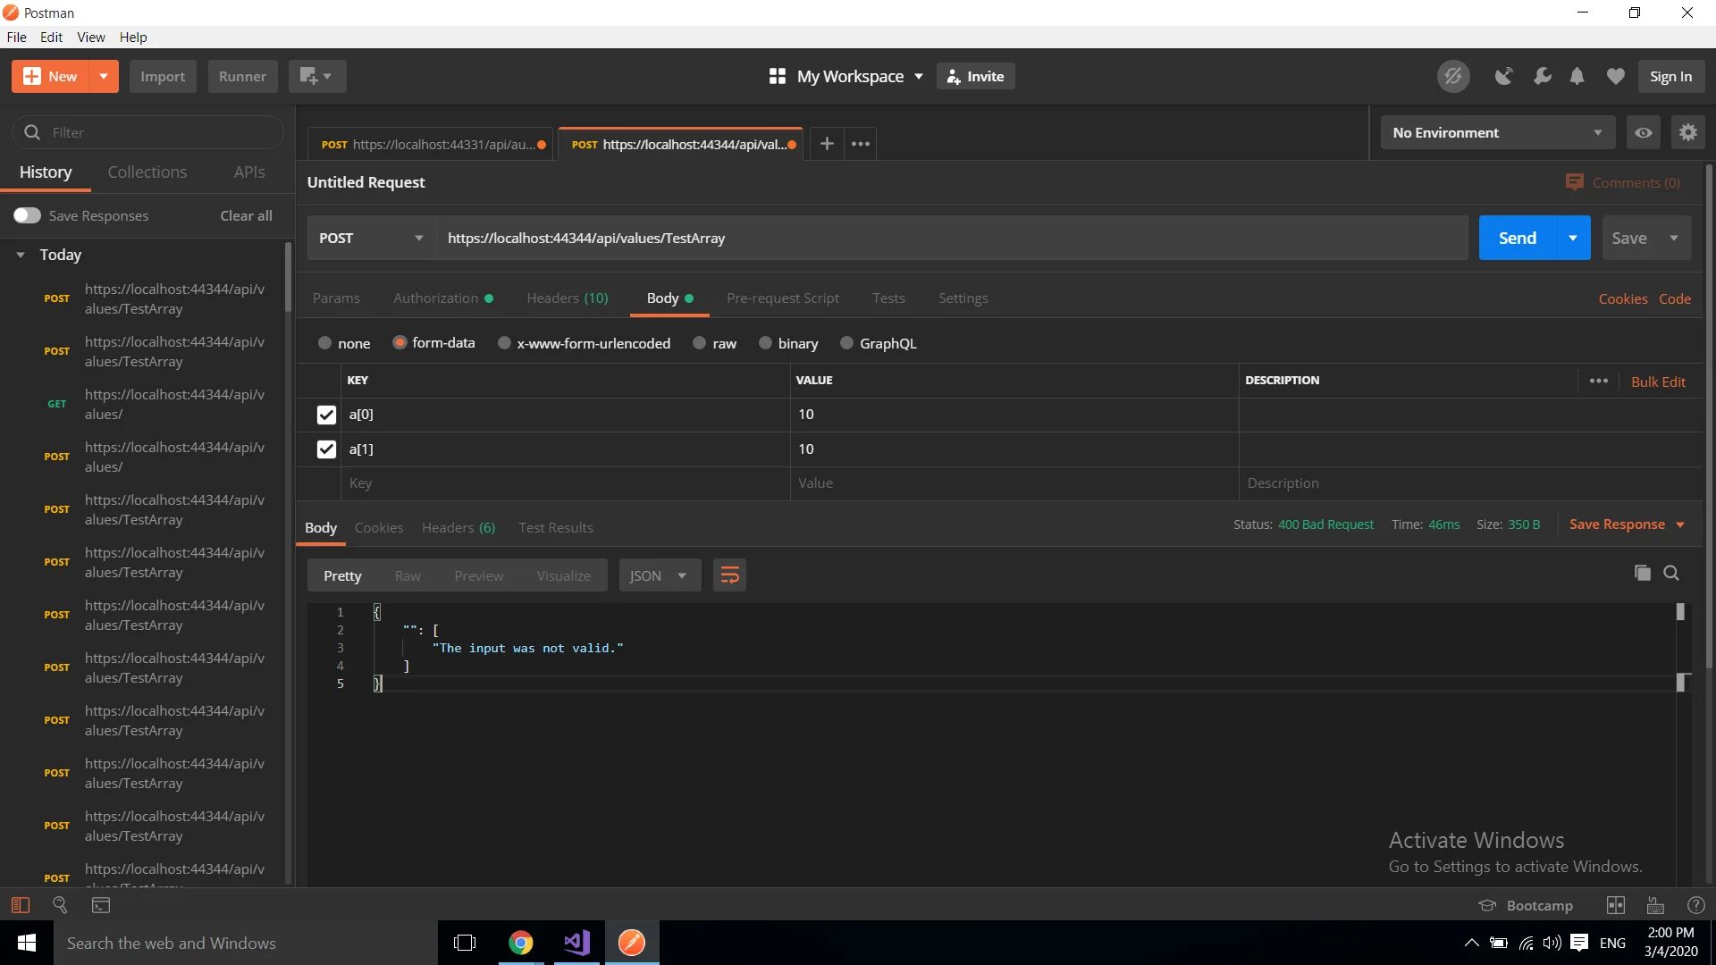
Task: Open the Postman console icon in status bar
Action: point(101,905)
